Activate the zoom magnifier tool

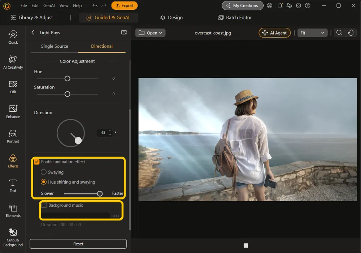339,33
